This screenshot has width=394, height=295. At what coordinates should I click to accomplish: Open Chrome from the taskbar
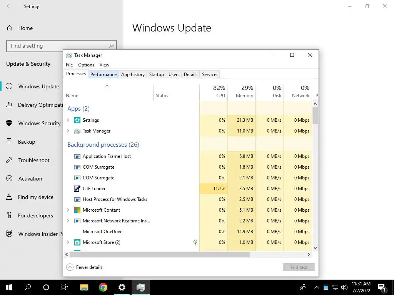(x=103, y=287)
